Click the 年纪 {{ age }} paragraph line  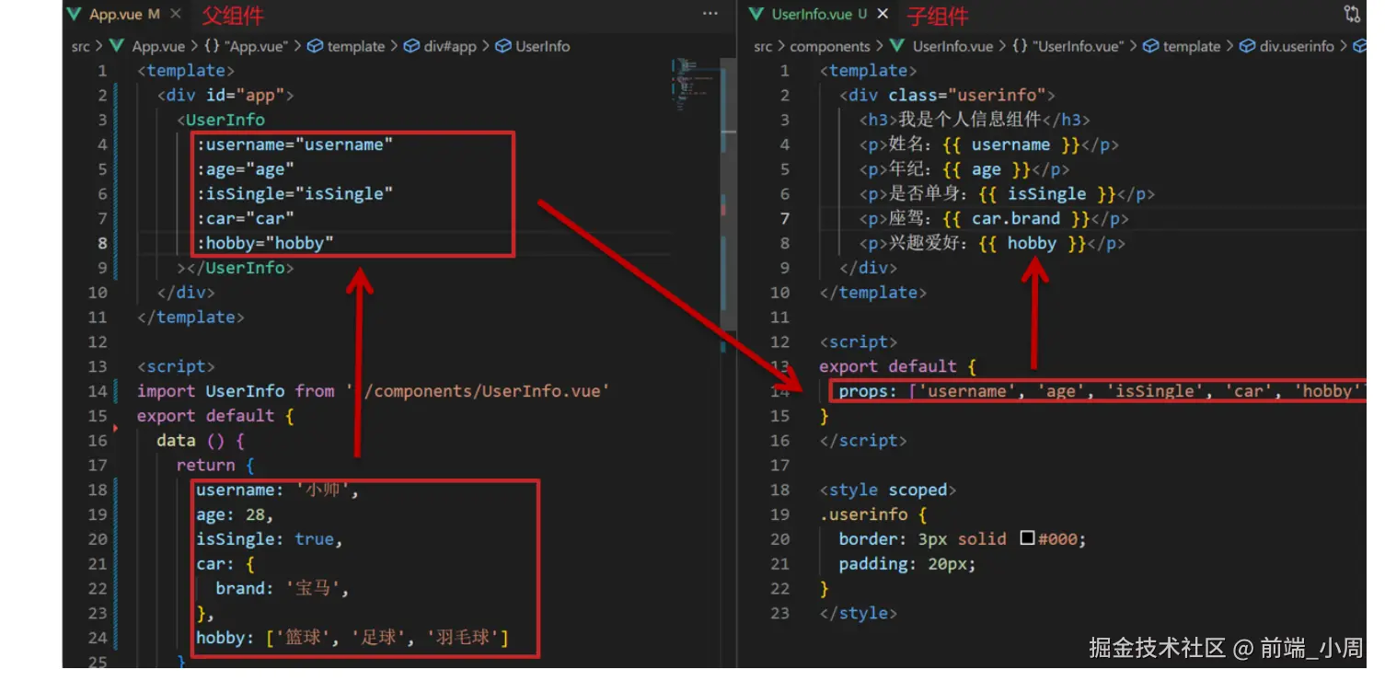(964, 169)
